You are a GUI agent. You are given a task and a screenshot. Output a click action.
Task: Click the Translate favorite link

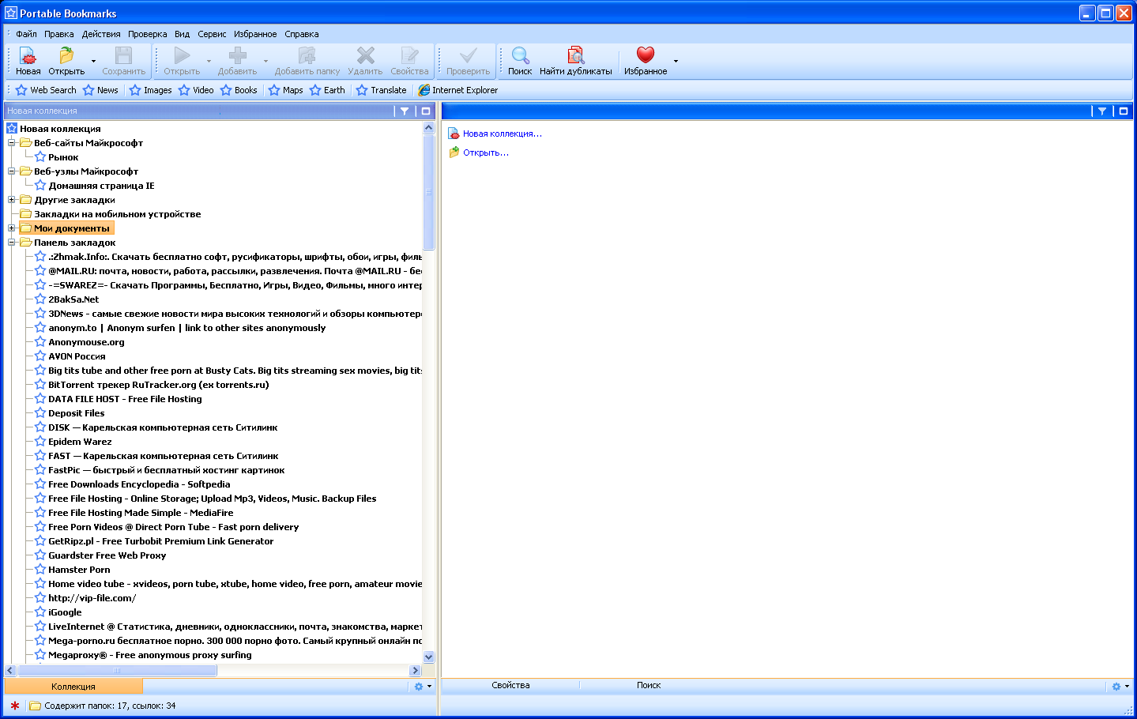pyautogui.click(x=381, y=90)
